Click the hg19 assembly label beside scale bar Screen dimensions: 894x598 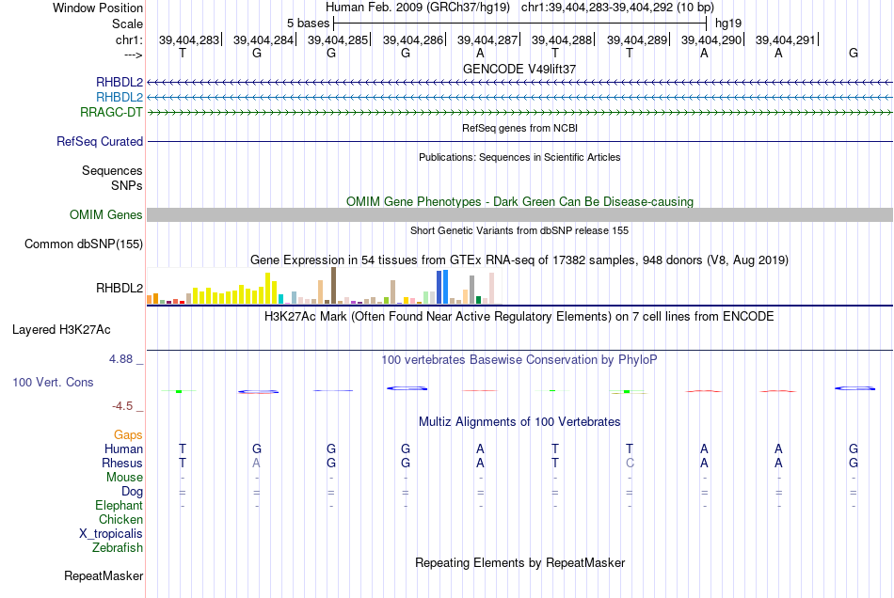click(x=728, y=24)
